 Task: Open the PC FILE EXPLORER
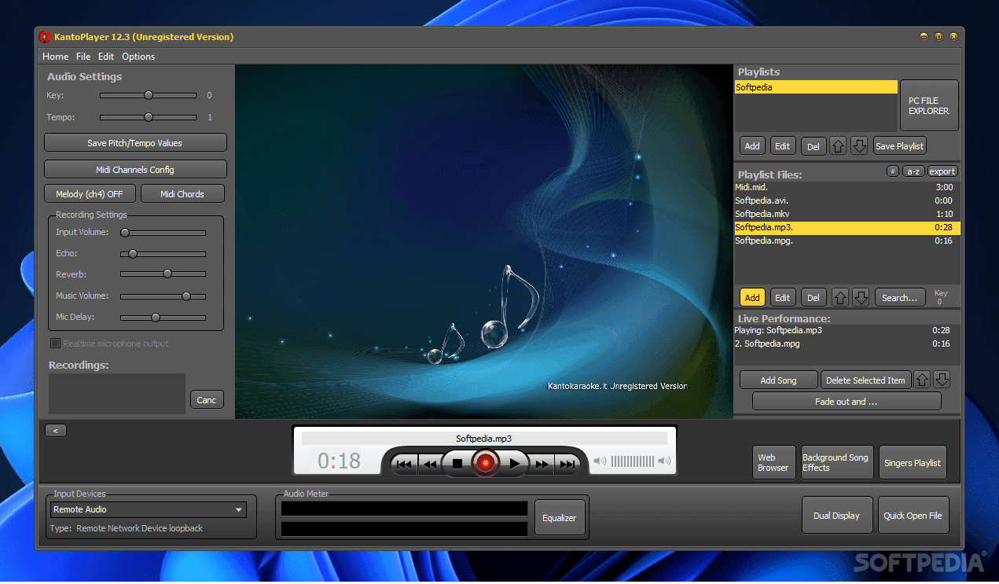[x=929, y=105]
